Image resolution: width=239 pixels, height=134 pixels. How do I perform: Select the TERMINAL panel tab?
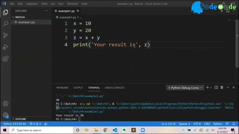click(x=94, y=88)
